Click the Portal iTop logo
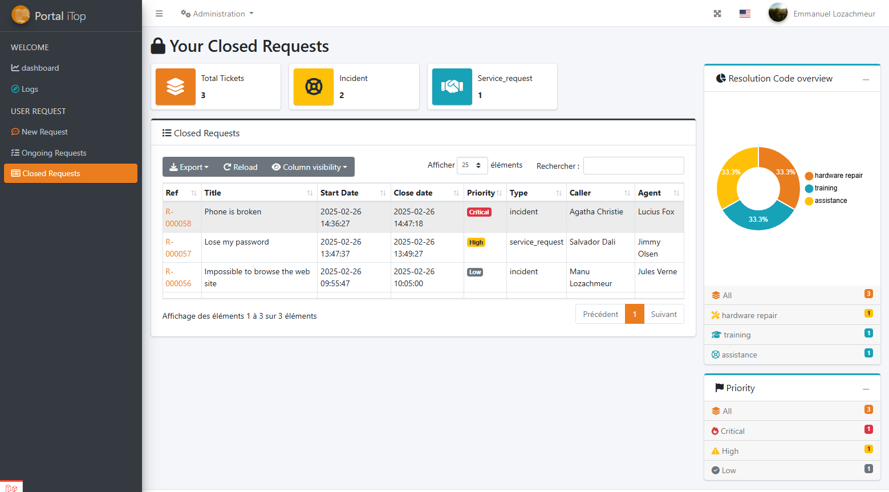This screenshot has height=492, width=889. 21,15
